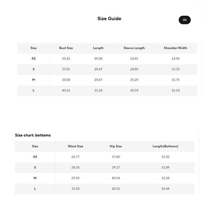
Task: Click the Sleeve Length column header
Action: pos(134,48)
